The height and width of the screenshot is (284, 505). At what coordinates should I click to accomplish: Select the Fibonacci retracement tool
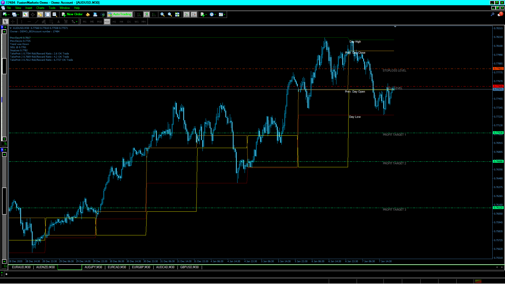51,22
